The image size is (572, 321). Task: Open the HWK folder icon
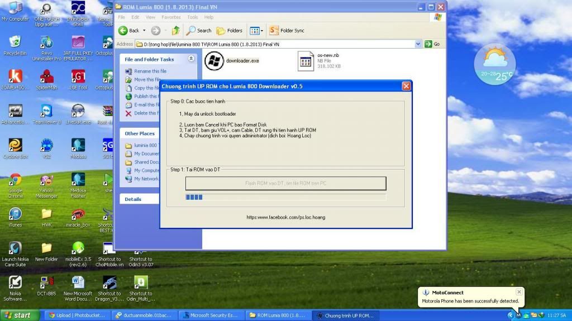click(47, 217)
